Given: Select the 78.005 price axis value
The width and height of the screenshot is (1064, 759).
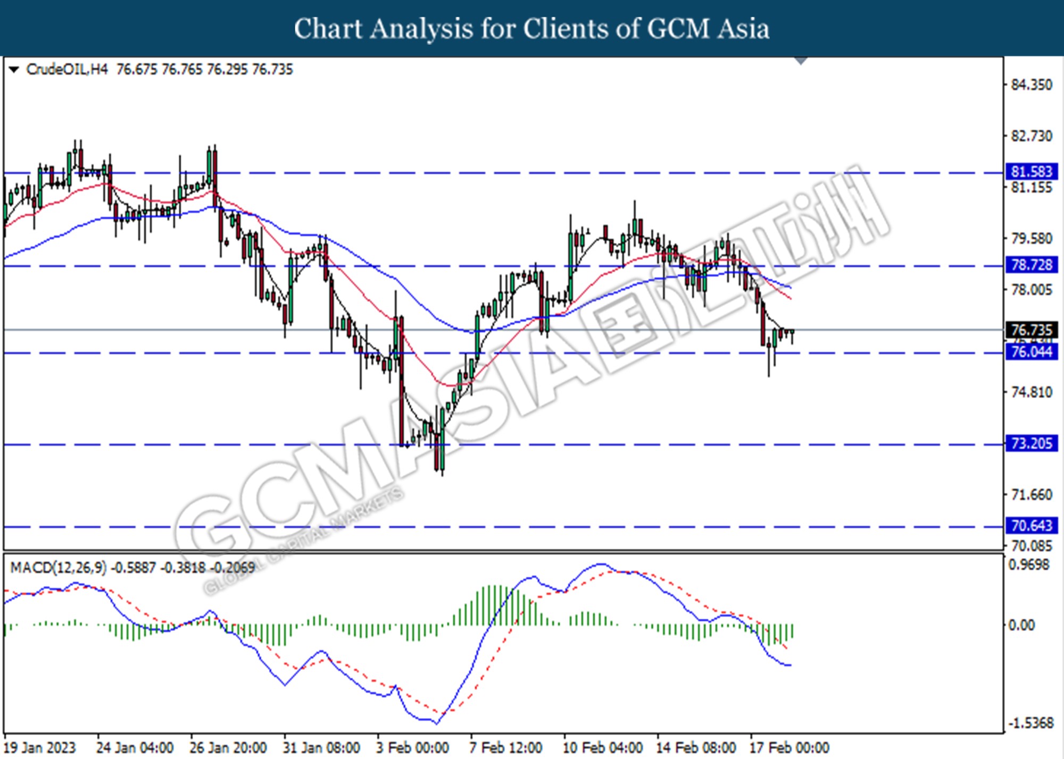Looking at the screenshot, I should tap(1032, 290).
